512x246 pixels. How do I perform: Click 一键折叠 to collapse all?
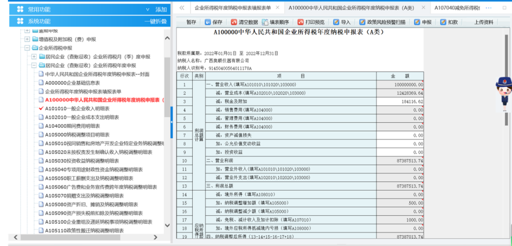(x=156, y=21)
